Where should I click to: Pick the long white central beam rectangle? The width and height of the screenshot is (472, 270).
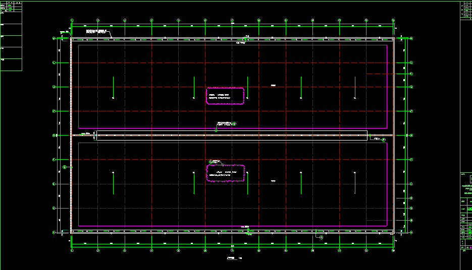click(232, 136)
